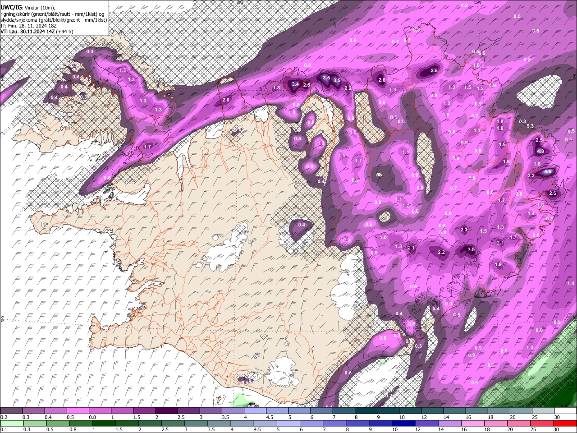Click the "30" label in the bottom legend
Screen dimensions: 577x433
click(x=557, y=429)
